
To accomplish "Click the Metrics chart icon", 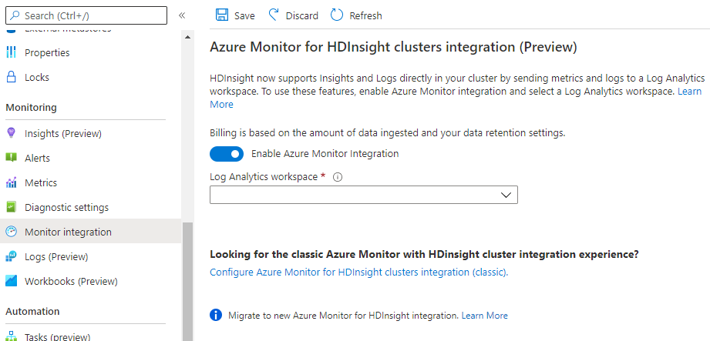I will 12,182.
